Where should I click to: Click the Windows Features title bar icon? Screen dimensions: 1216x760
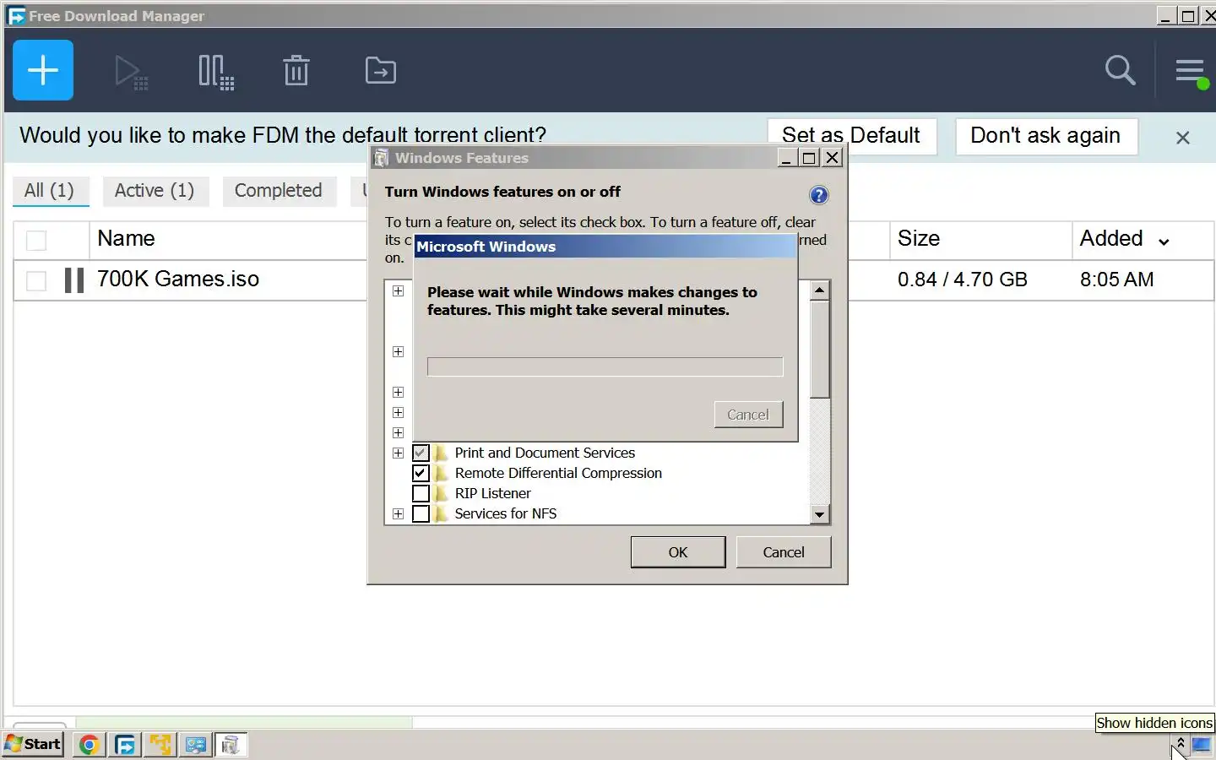381,158
